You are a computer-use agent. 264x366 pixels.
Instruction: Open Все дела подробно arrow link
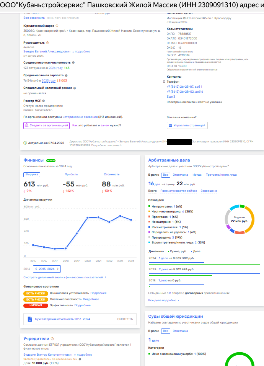coord(164,301)
